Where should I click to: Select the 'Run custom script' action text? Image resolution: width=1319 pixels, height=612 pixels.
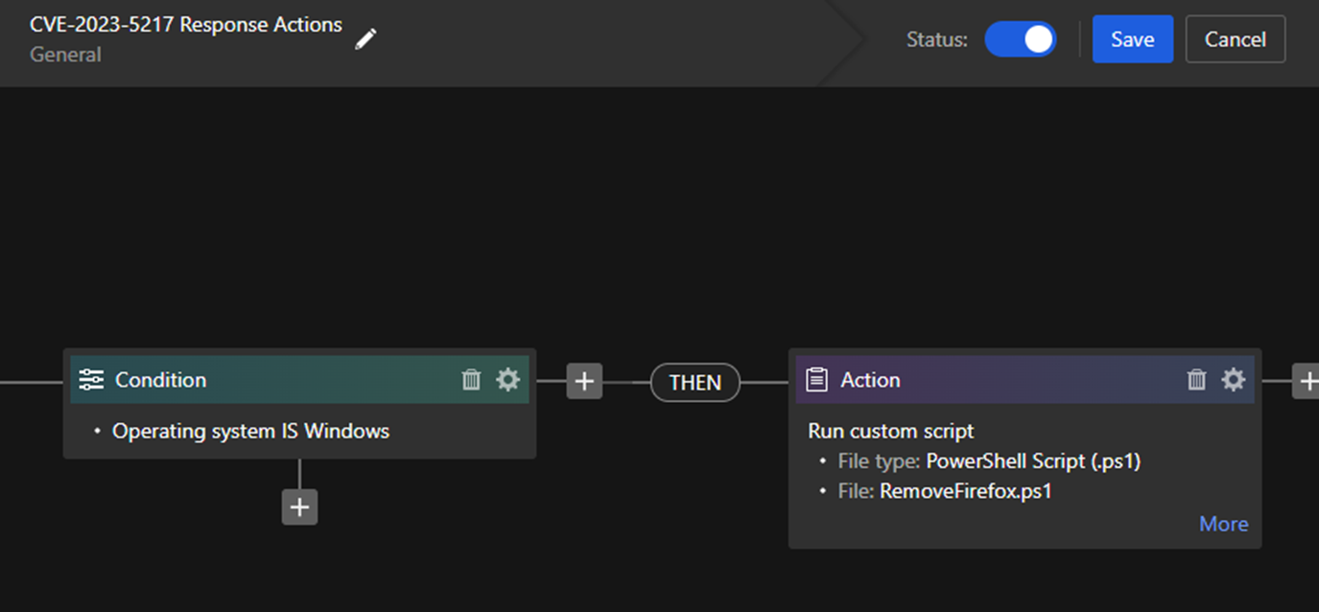tap(891, 432)
